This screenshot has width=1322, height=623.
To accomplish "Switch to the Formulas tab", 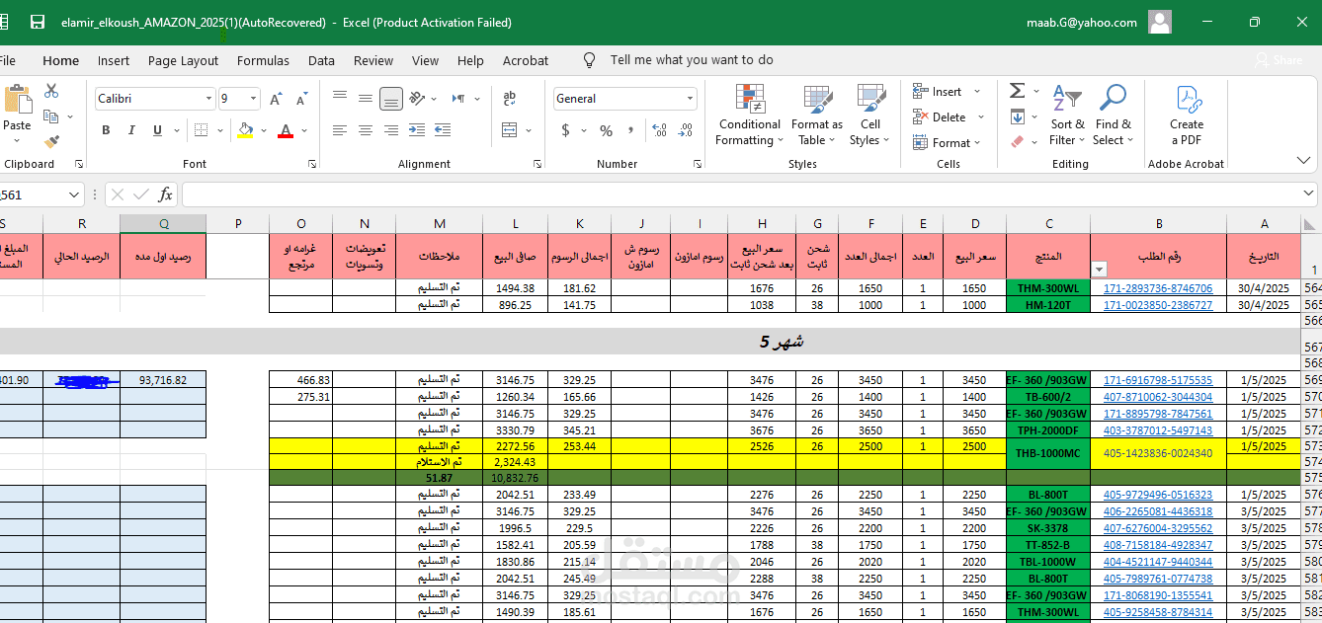I will pos(263,60).
